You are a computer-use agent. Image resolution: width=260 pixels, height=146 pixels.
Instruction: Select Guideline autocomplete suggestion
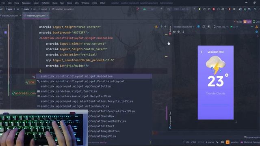point(94,76)
